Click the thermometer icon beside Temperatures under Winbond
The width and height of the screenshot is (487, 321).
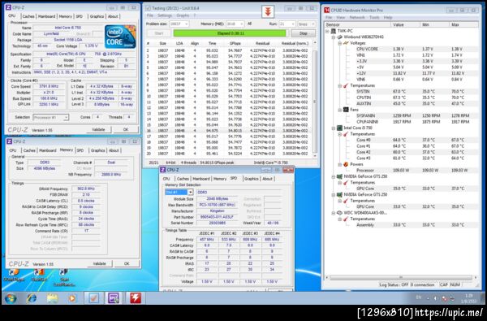(x=346, y=85)
